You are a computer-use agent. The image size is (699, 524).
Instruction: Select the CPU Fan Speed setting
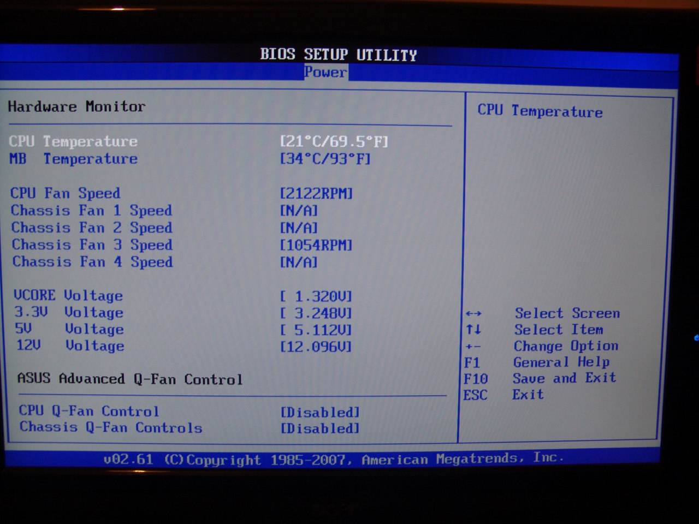(65, 193)
